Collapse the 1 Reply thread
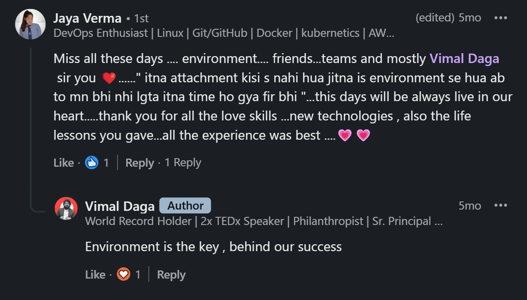 pyautogui.click(x=183, y=163)
